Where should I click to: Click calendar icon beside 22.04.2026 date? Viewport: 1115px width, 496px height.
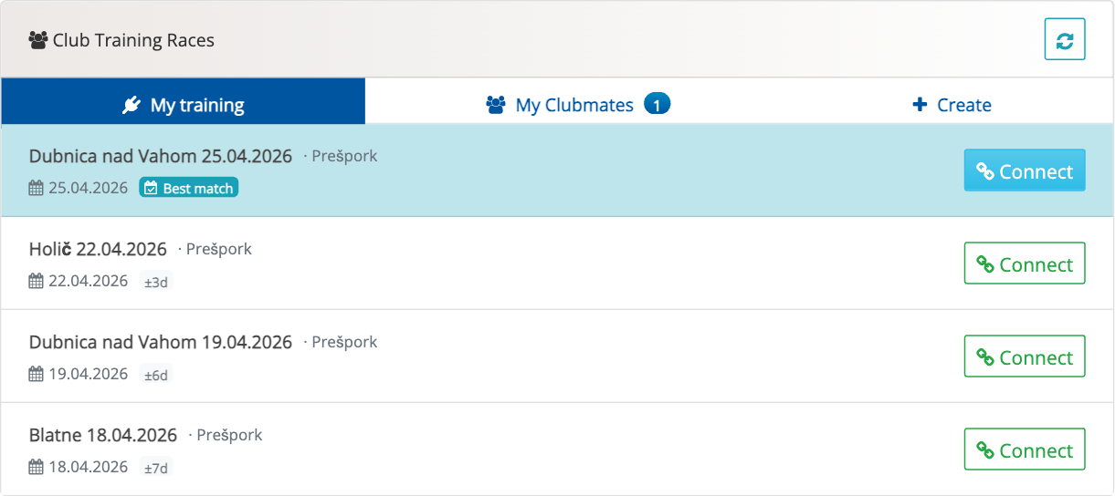tap(37, 282)
